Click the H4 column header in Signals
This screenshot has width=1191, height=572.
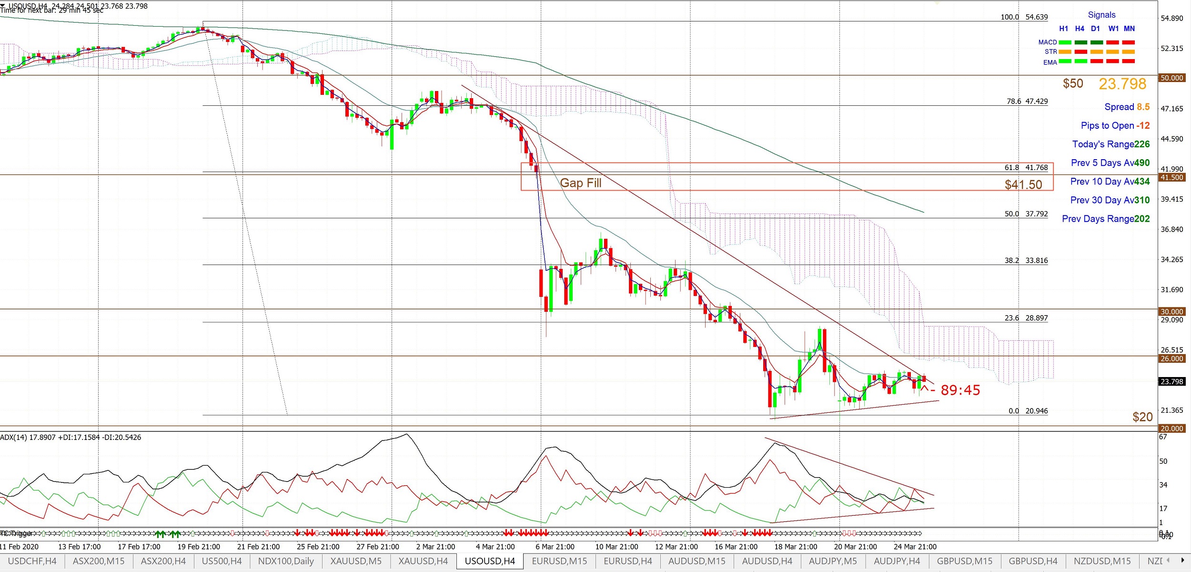(x=1080, y=29)
